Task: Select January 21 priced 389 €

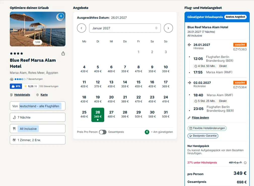Action: coord(125,99)
